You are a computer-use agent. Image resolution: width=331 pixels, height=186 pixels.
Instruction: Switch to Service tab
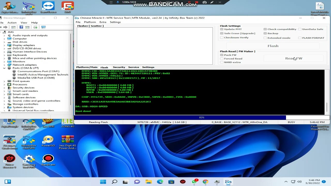coord(134,67)
